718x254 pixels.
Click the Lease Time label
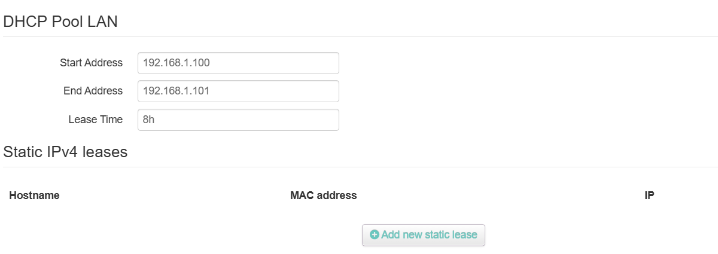tap(96, 120)
